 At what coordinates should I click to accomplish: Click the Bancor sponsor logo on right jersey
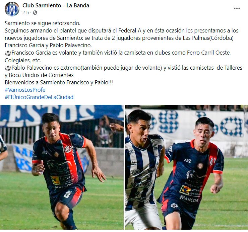(x=189, y=199)
